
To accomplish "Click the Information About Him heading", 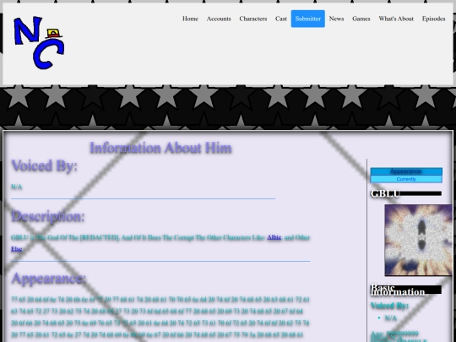I will pos(160,148).
